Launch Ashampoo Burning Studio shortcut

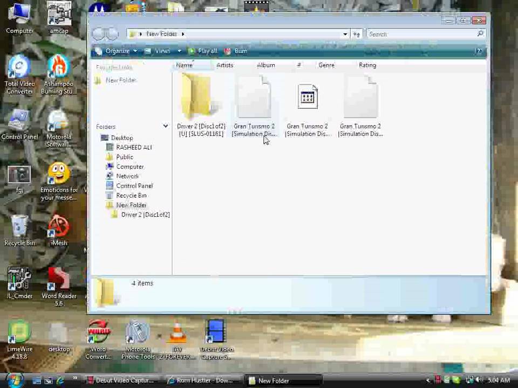pyautogui.click(x=59, y=75)
